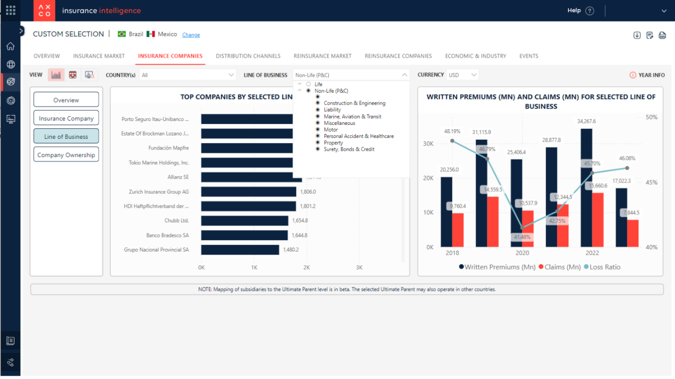Show Year Info

click(x=647, y=75)
